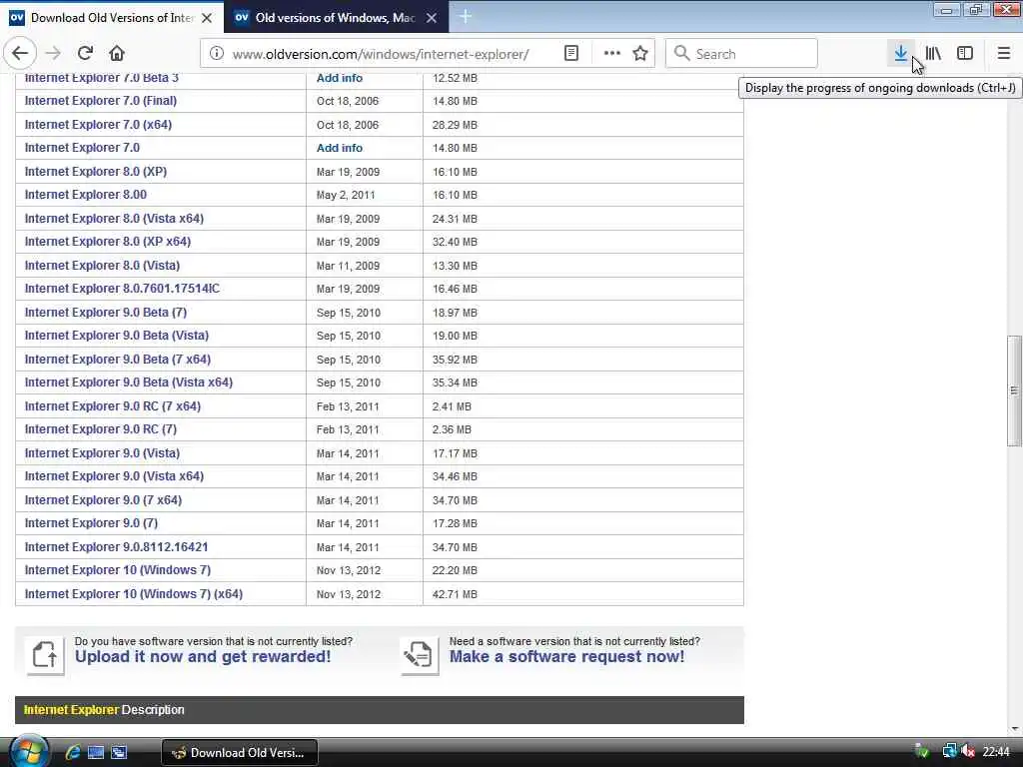This screenshot has width=1023, height=767.
Task: Open Internet Explorer 8.0 (XP) link
Action: (x=96, y=172)
